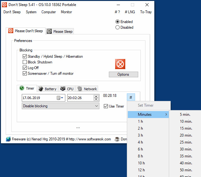201x177 pixels.
Task: Click the Options button
Action: click(123, 74)
